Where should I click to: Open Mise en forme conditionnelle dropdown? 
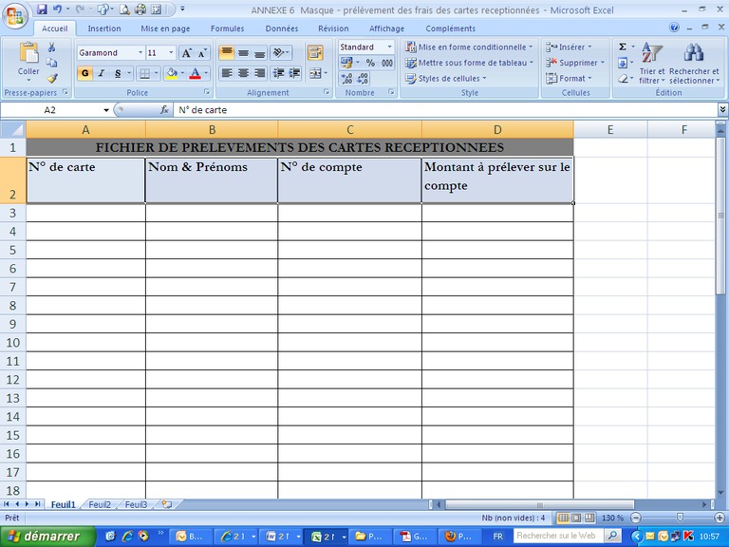click(x=470, y=47)
